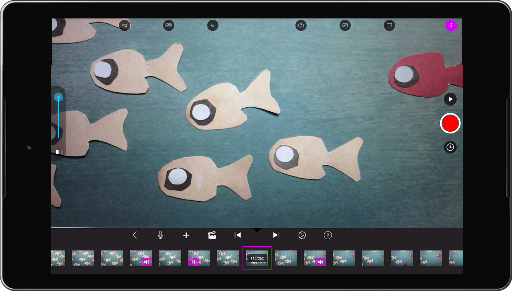Go back using the left chevron
Image resolution: width=512 pixels, height=291 pixels.
click(x=135, y=235)
